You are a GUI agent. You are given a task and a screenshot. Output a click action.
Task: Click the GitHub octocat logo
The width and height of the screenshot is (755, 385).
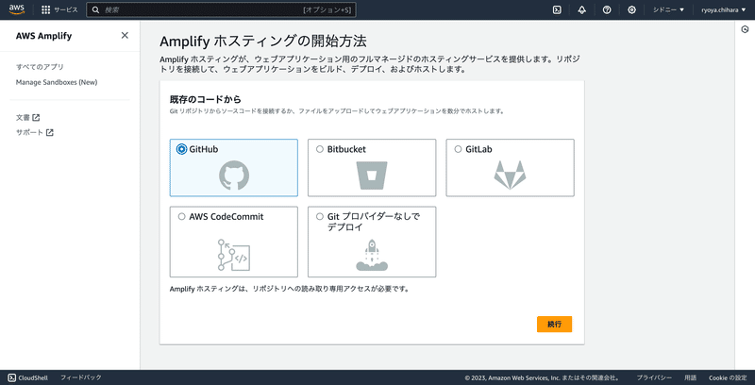pos(234,176)
